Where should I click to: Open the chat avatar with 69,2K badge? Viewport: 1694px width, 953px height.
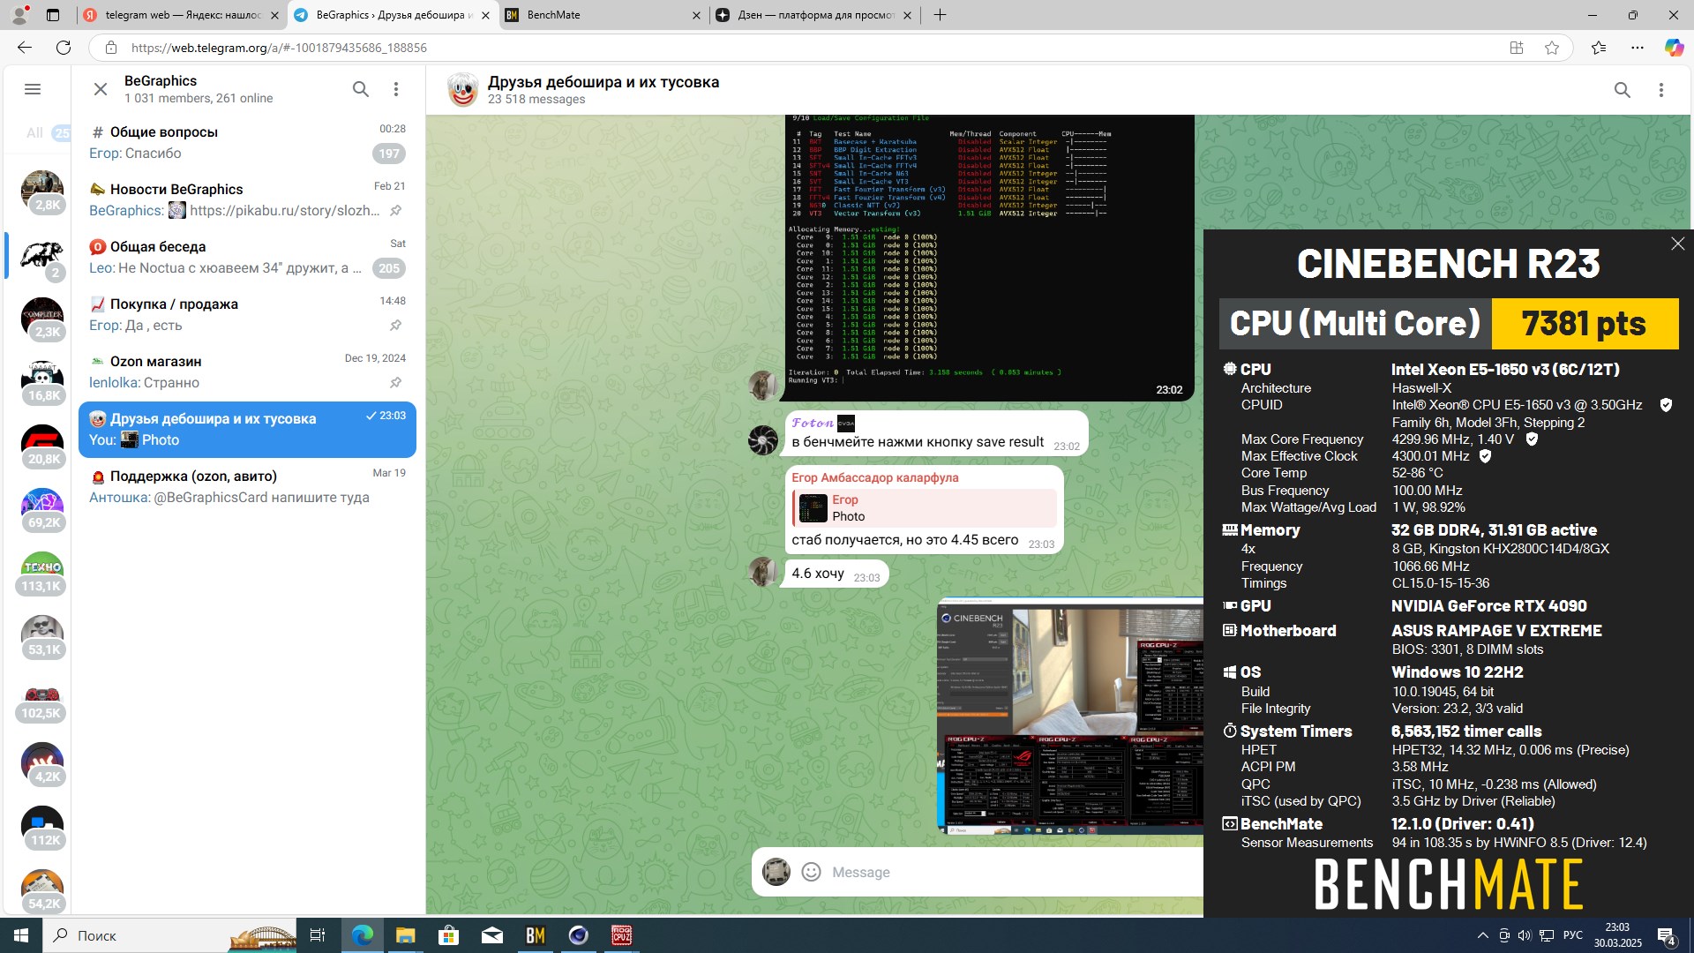[x=42, y=509]
